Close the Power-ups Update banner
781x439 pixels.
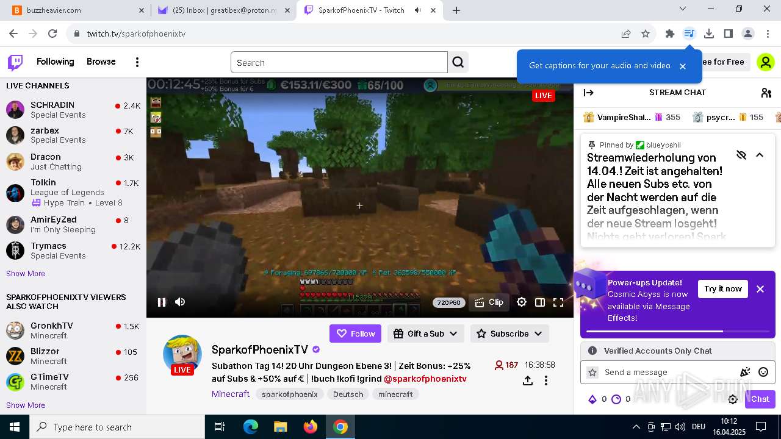click(760, 289)
